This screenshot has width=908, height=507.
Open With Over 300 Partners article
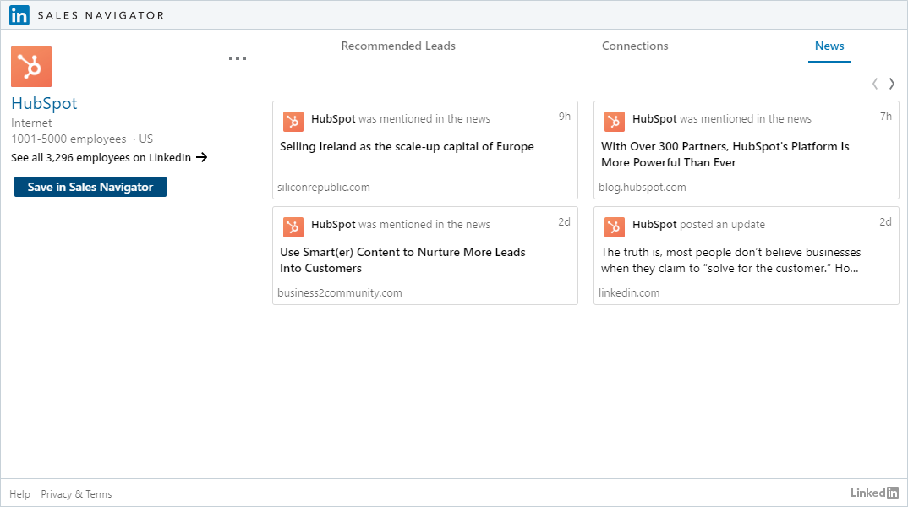coord(725,155)
